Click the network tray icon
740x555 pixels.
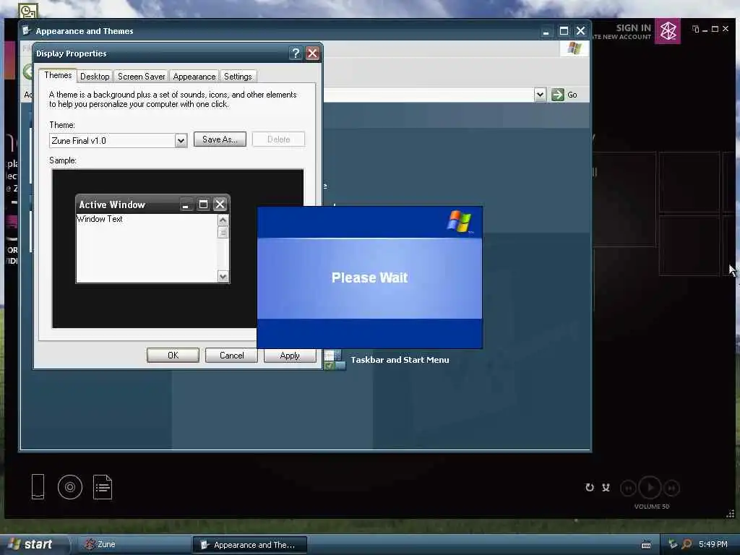(673, 545)
